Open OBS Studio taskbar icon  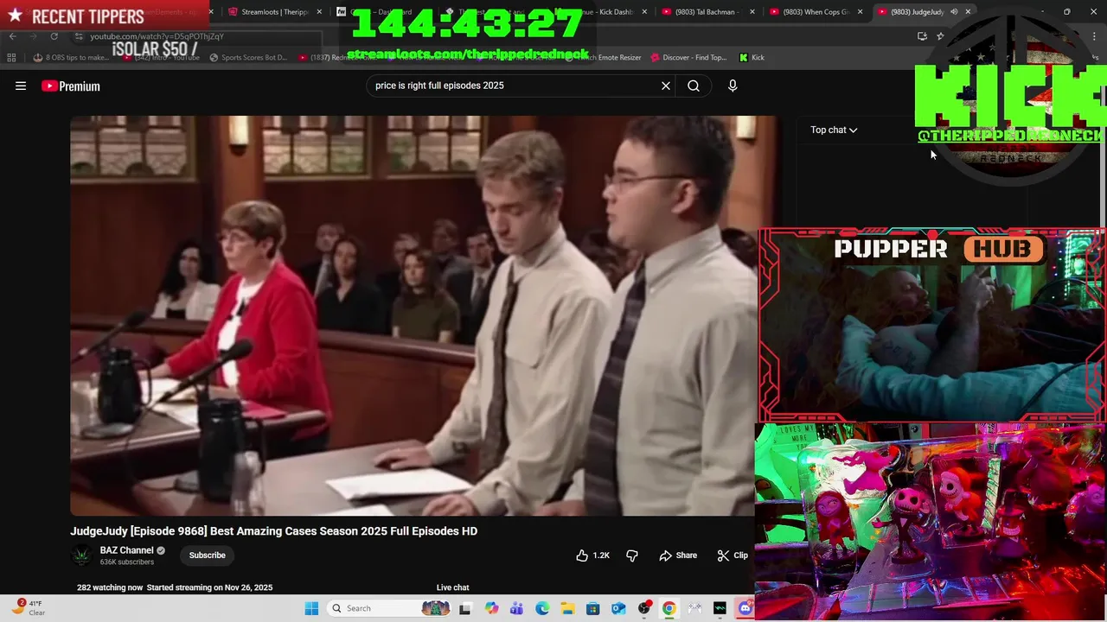643,608
